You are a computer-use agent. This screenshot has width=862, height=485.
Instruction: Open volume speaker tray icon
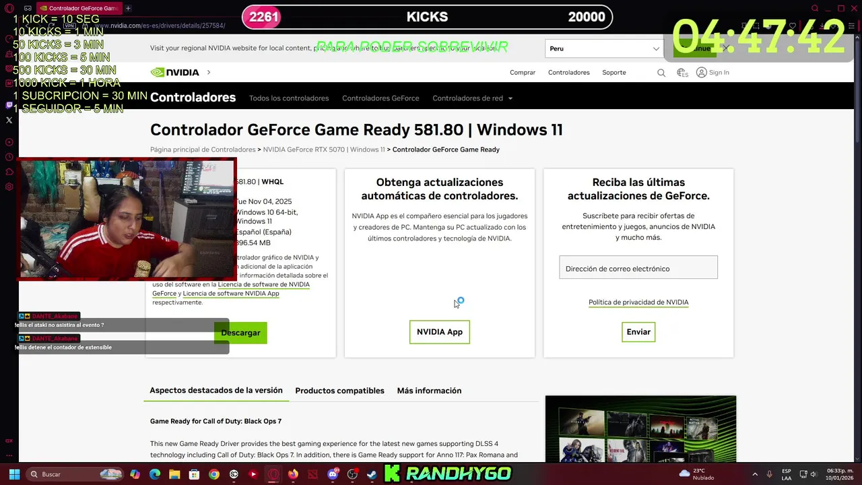click(x=814, y=474)
